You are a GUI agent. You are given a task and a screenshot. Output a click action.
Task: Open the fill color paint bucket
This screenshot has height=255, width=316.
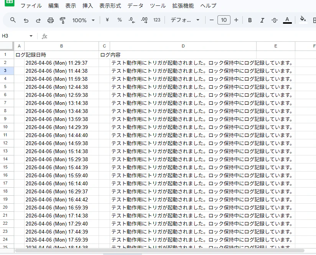(303, 20)
